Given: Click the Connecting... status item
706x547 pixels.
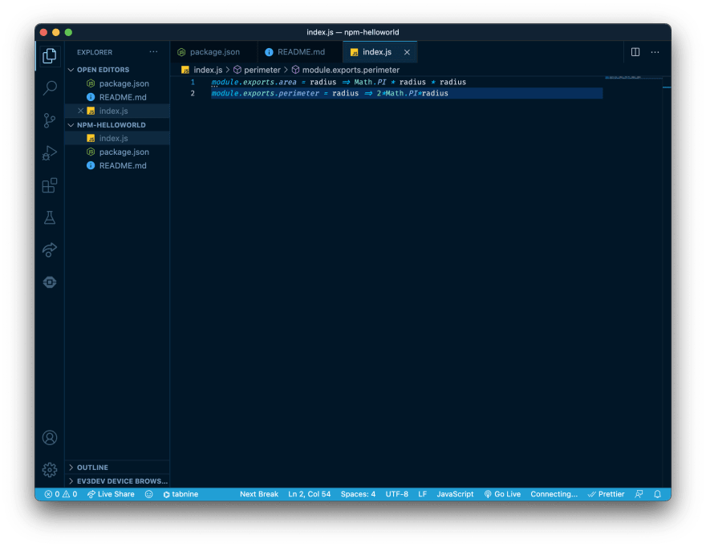Looking at the screenshot, I should coord(554,494).
